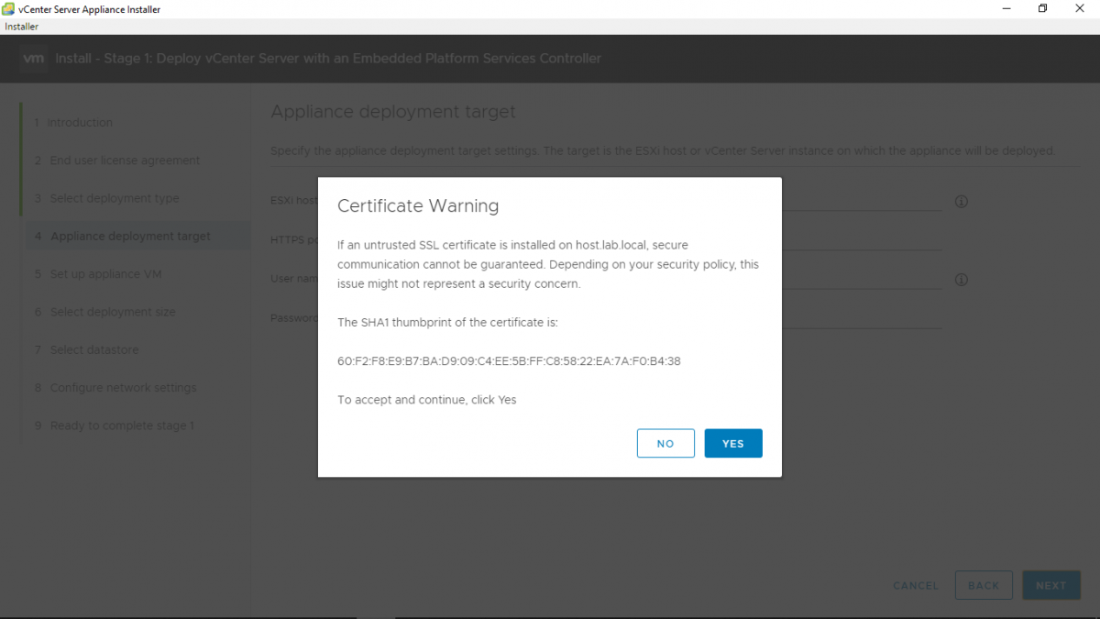Click the info icon beside the ESXi host field
Viewport: 1100px width, 619px height.
click(962, 202)
